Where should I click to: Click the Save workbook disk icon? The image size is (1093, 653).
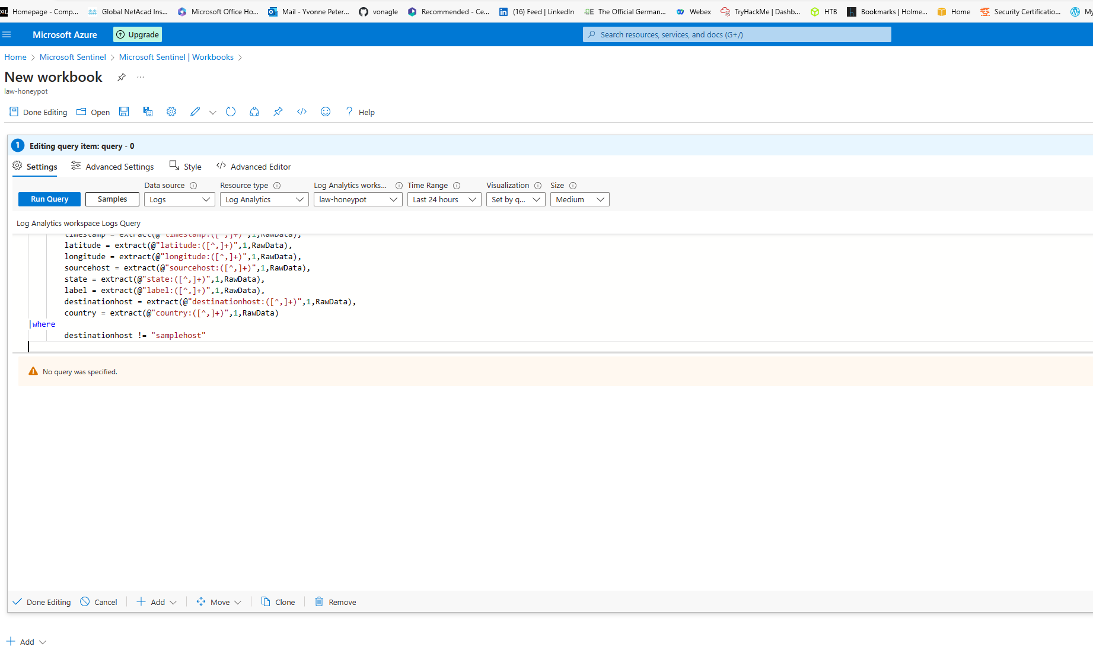point(124,112)
